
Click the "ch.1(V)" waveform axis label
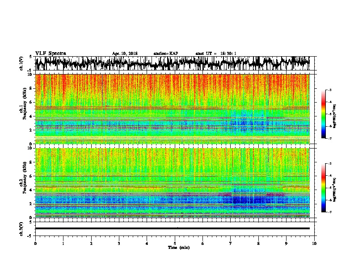coord(21,63)
